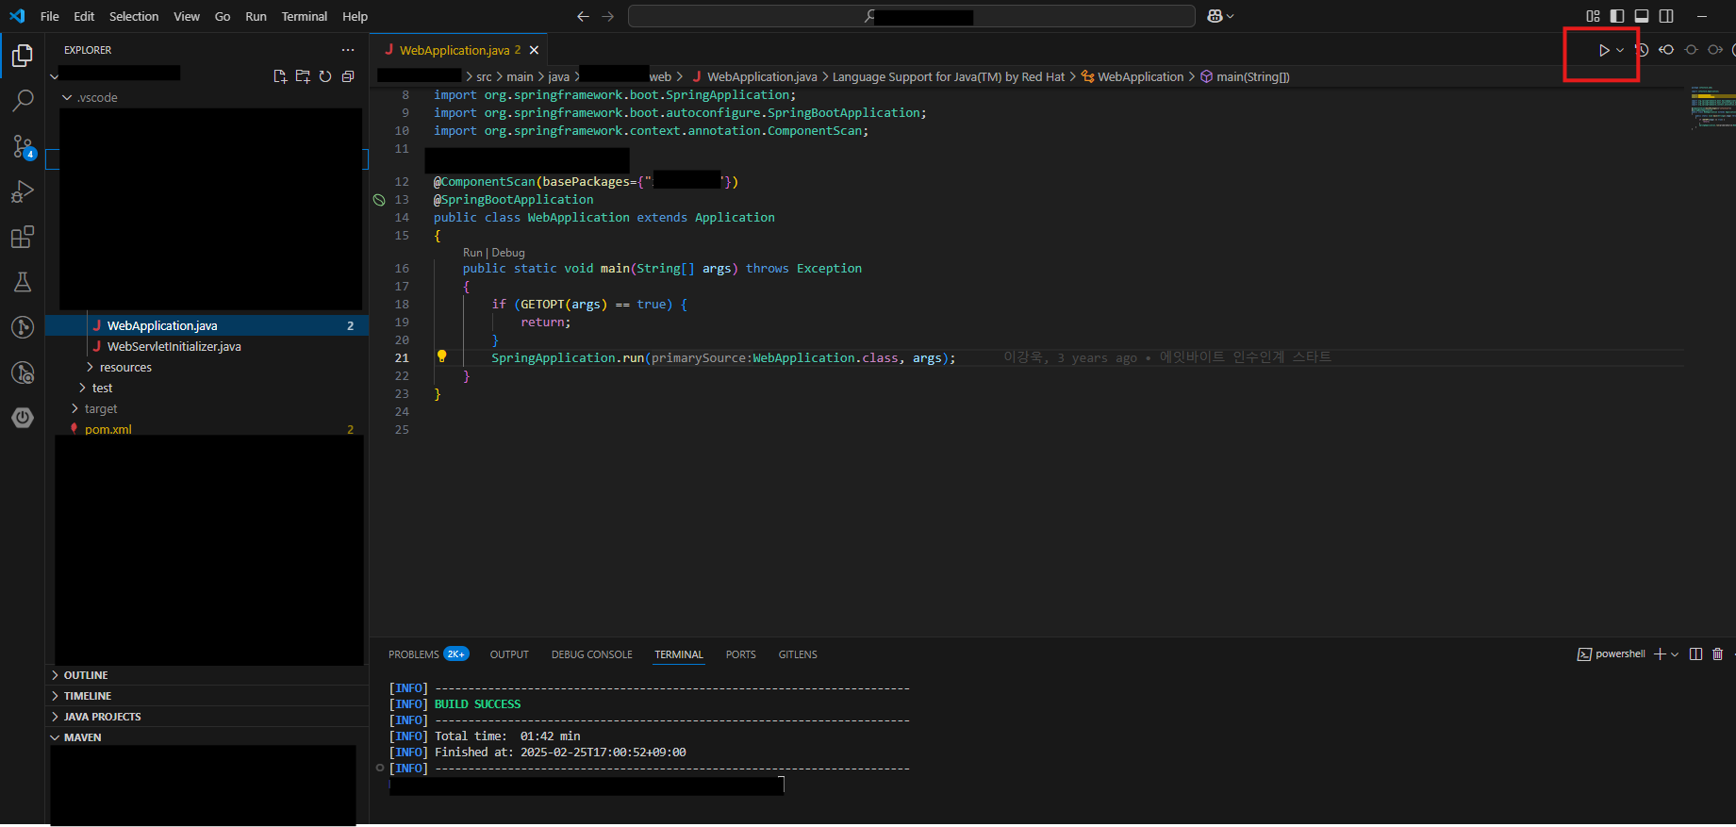
Task: Click the Customize Layout icon
Action: tap(1593, 16)
